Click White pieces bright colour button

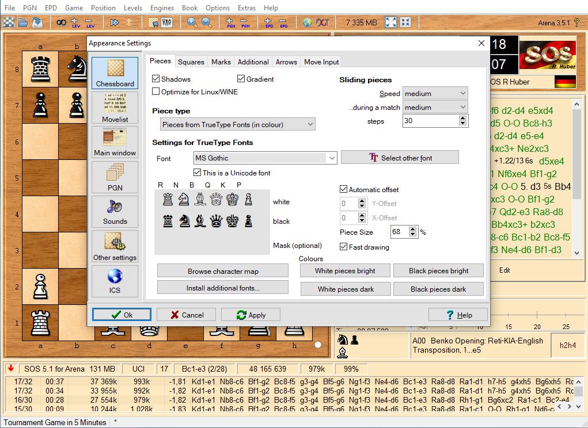(345, 271)
